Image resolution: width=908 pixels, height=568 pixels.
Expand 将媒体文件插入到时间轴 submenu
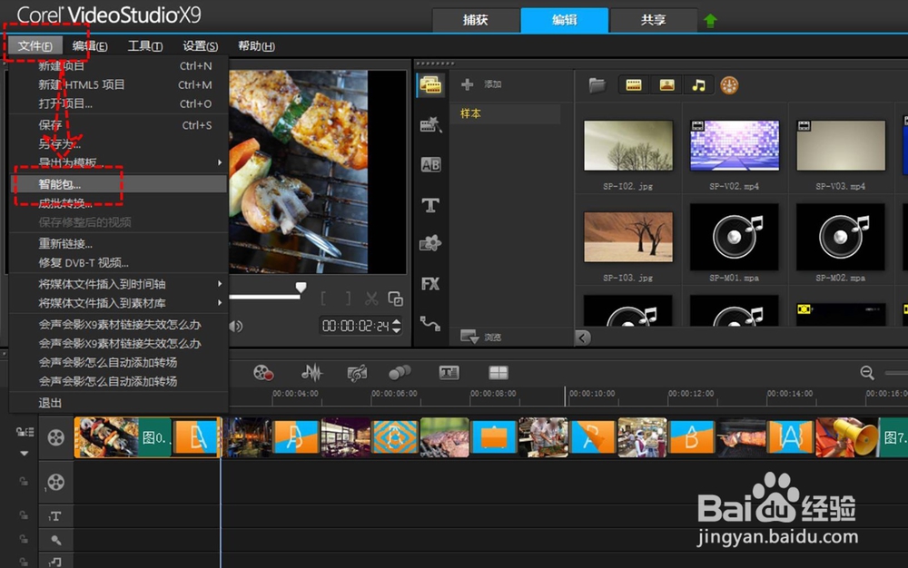[119, 284]
